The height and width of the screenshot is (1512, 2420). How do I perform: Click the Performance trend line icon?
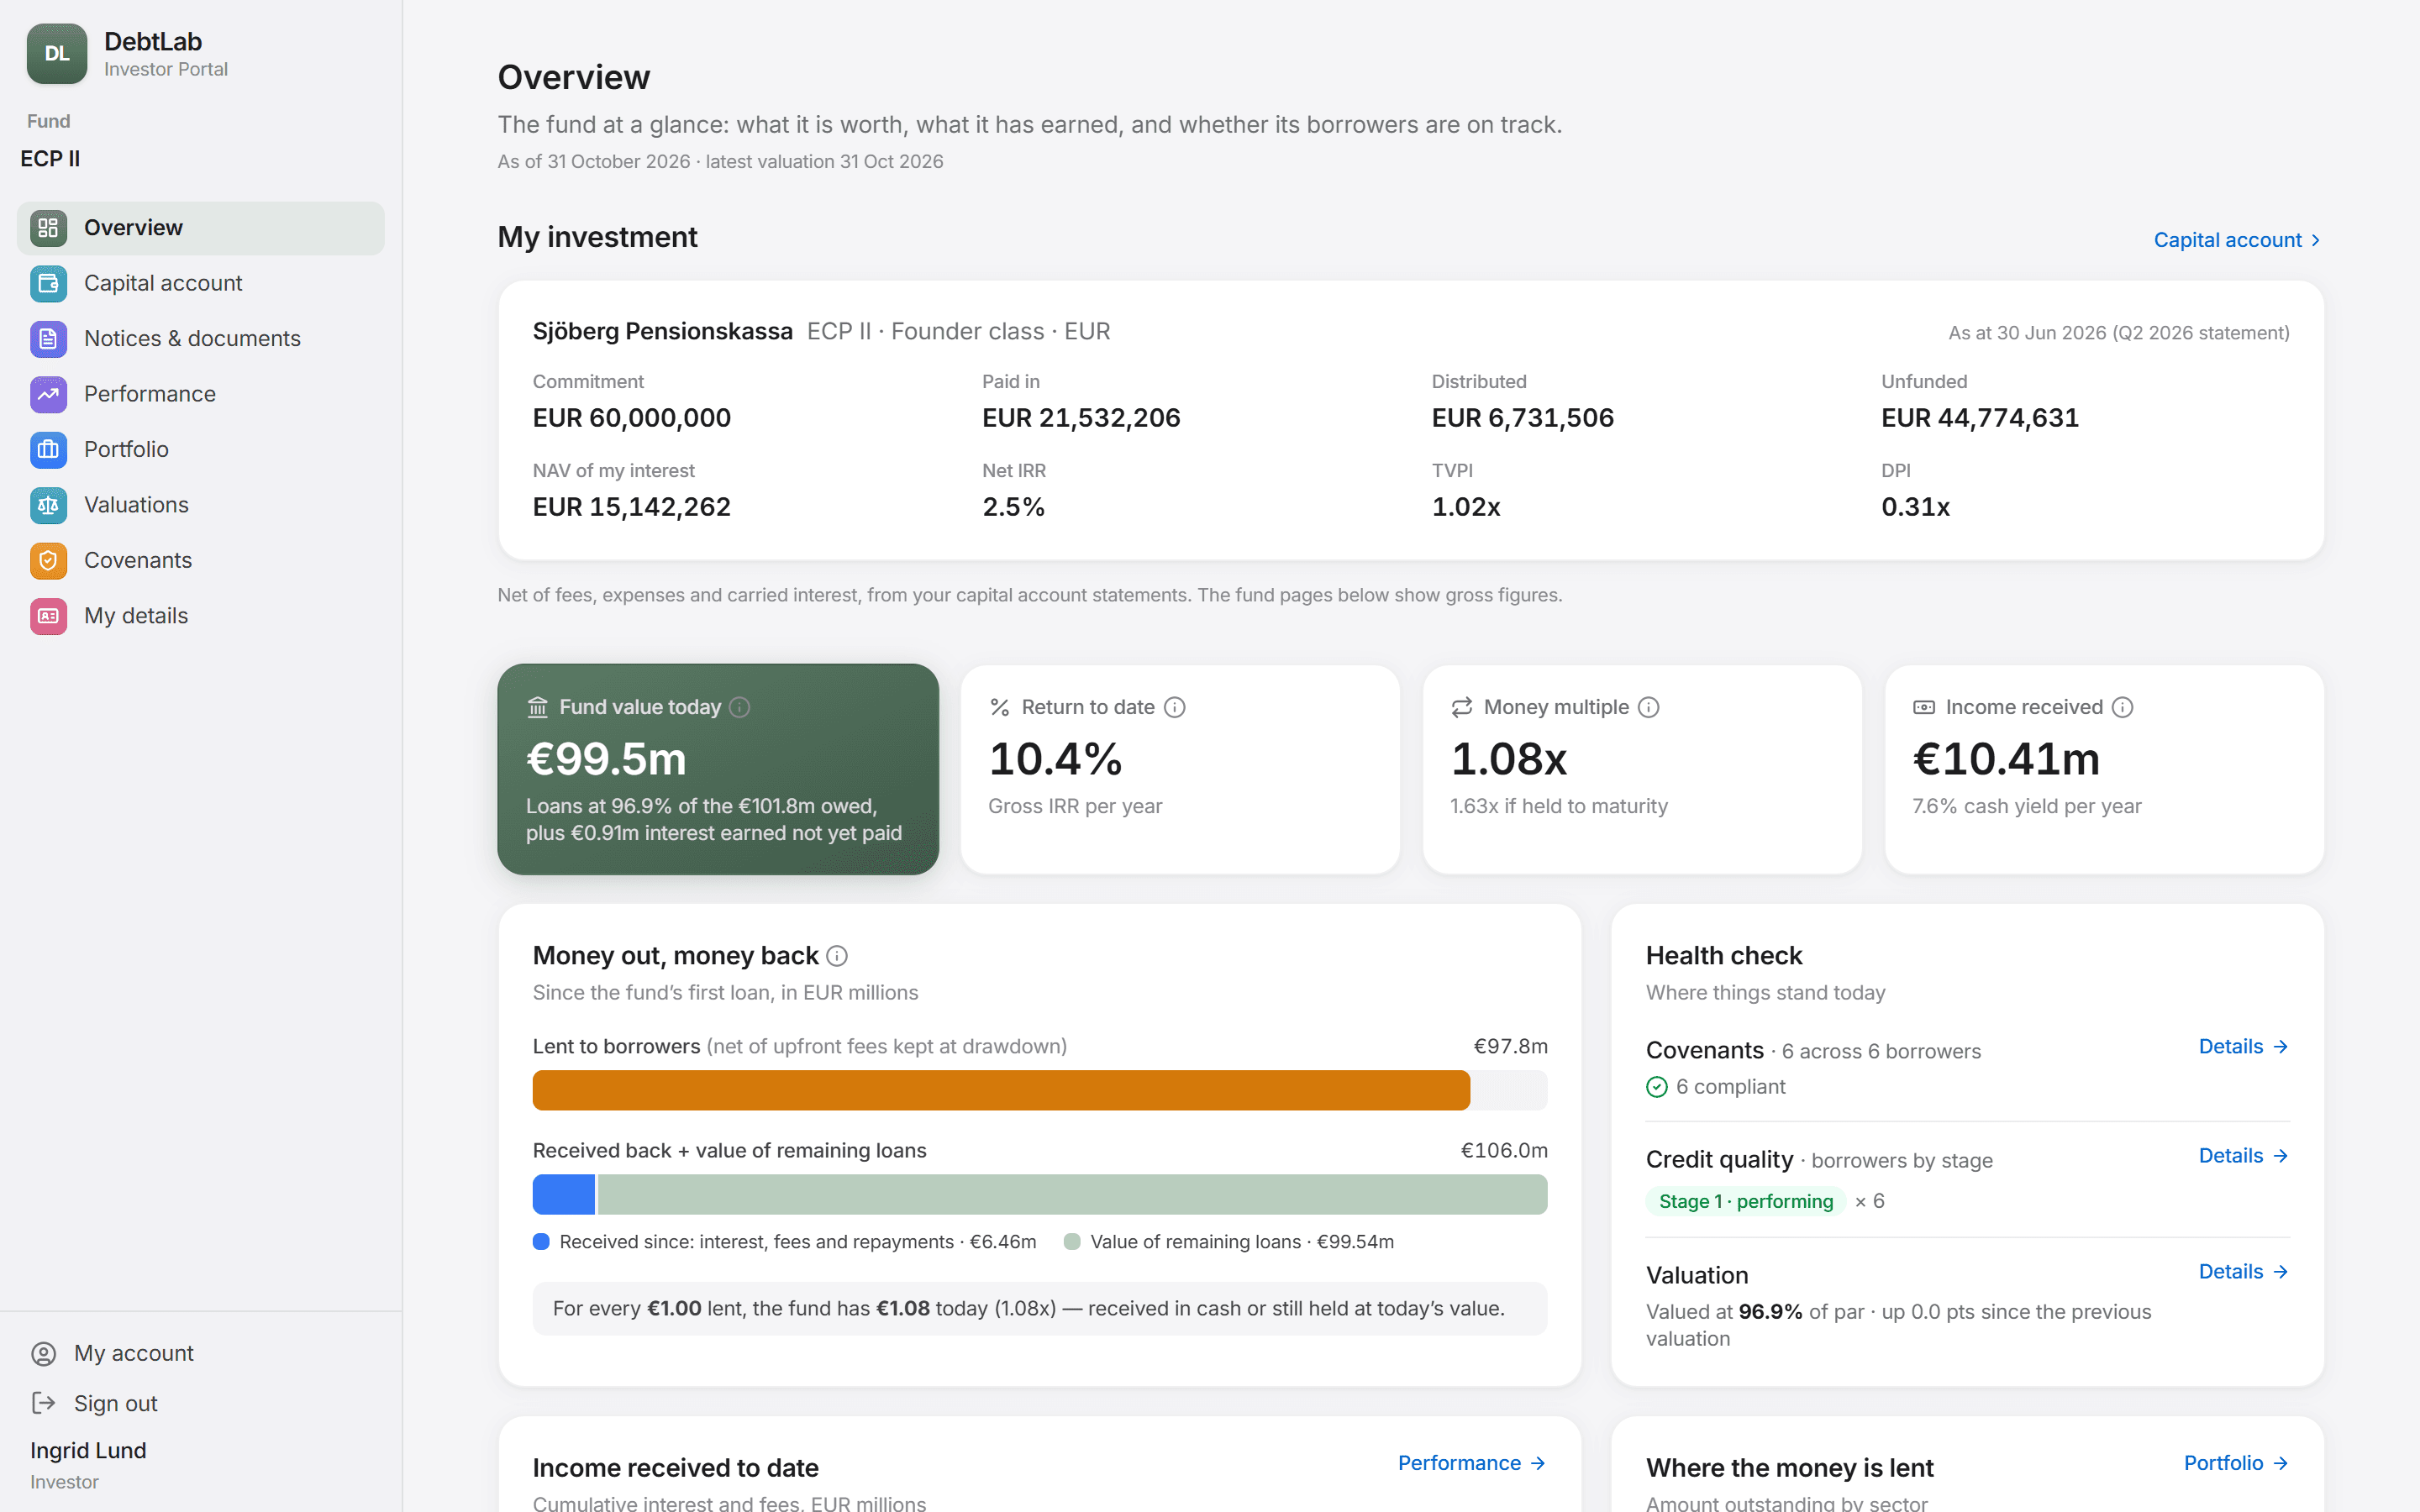[x=48, y=394]
